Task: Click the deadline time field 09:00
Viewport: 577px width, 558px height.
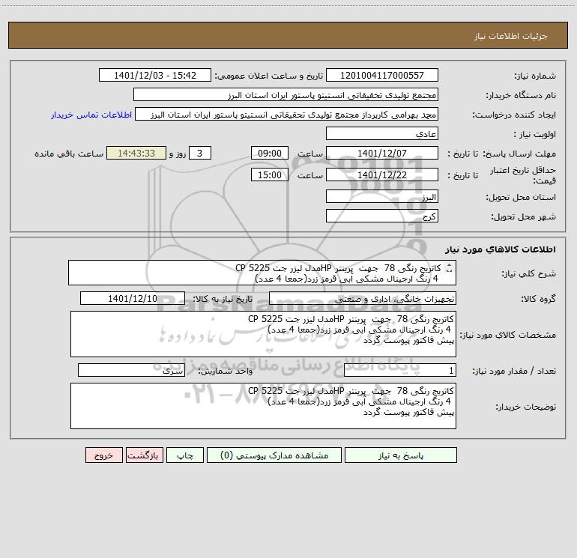Action: (x=269, y=153)
